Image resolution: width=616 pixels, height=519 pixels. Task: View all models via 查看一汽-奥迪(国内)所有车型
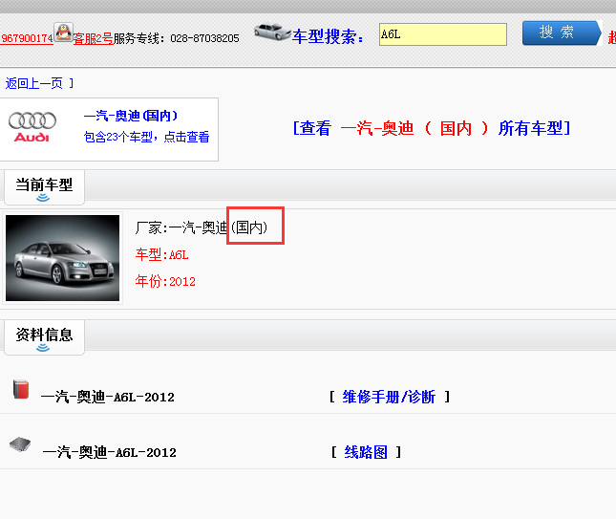[432, 128]
